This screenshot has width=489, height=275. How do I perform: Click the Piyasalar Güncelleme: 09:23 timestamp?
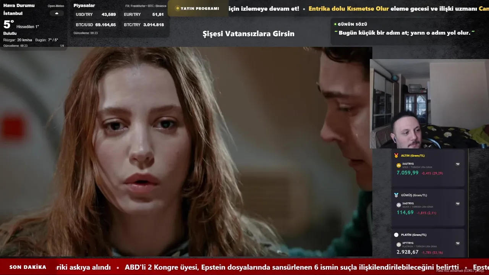coord(86,33)
